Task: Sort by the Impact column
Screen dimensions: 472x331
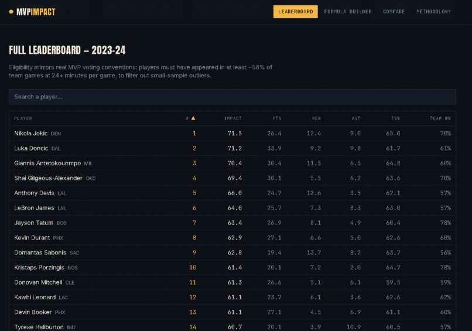Action: [x=232, y=118]
